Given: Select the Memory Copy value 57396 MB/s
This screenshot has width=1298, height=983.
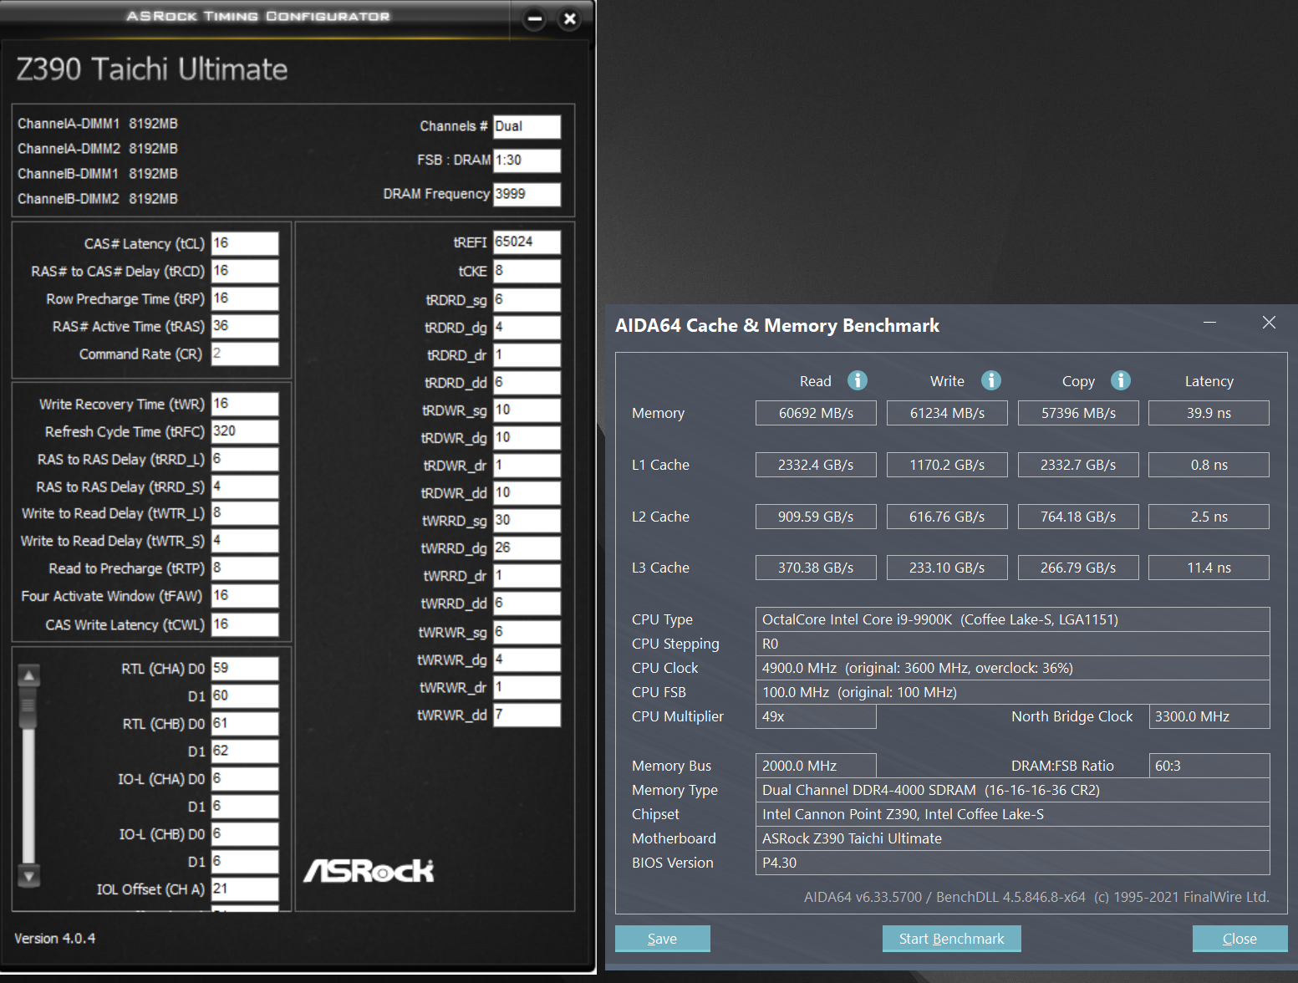Looking at the screenshot, I should [1078, 413].
